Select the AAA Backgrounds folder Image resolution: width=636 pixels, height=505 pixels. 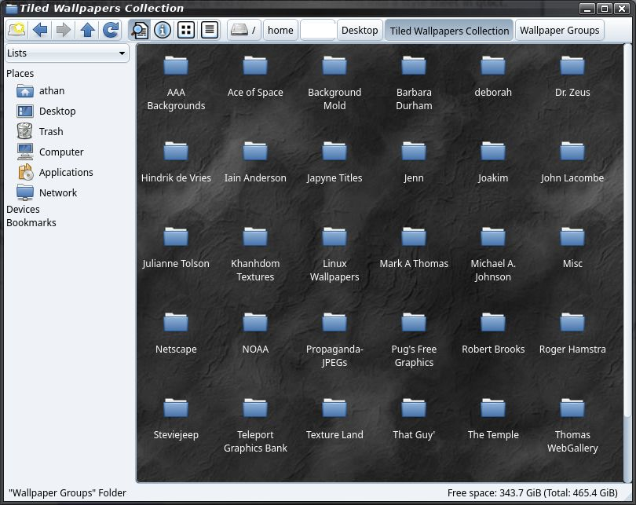coord(176,82)
